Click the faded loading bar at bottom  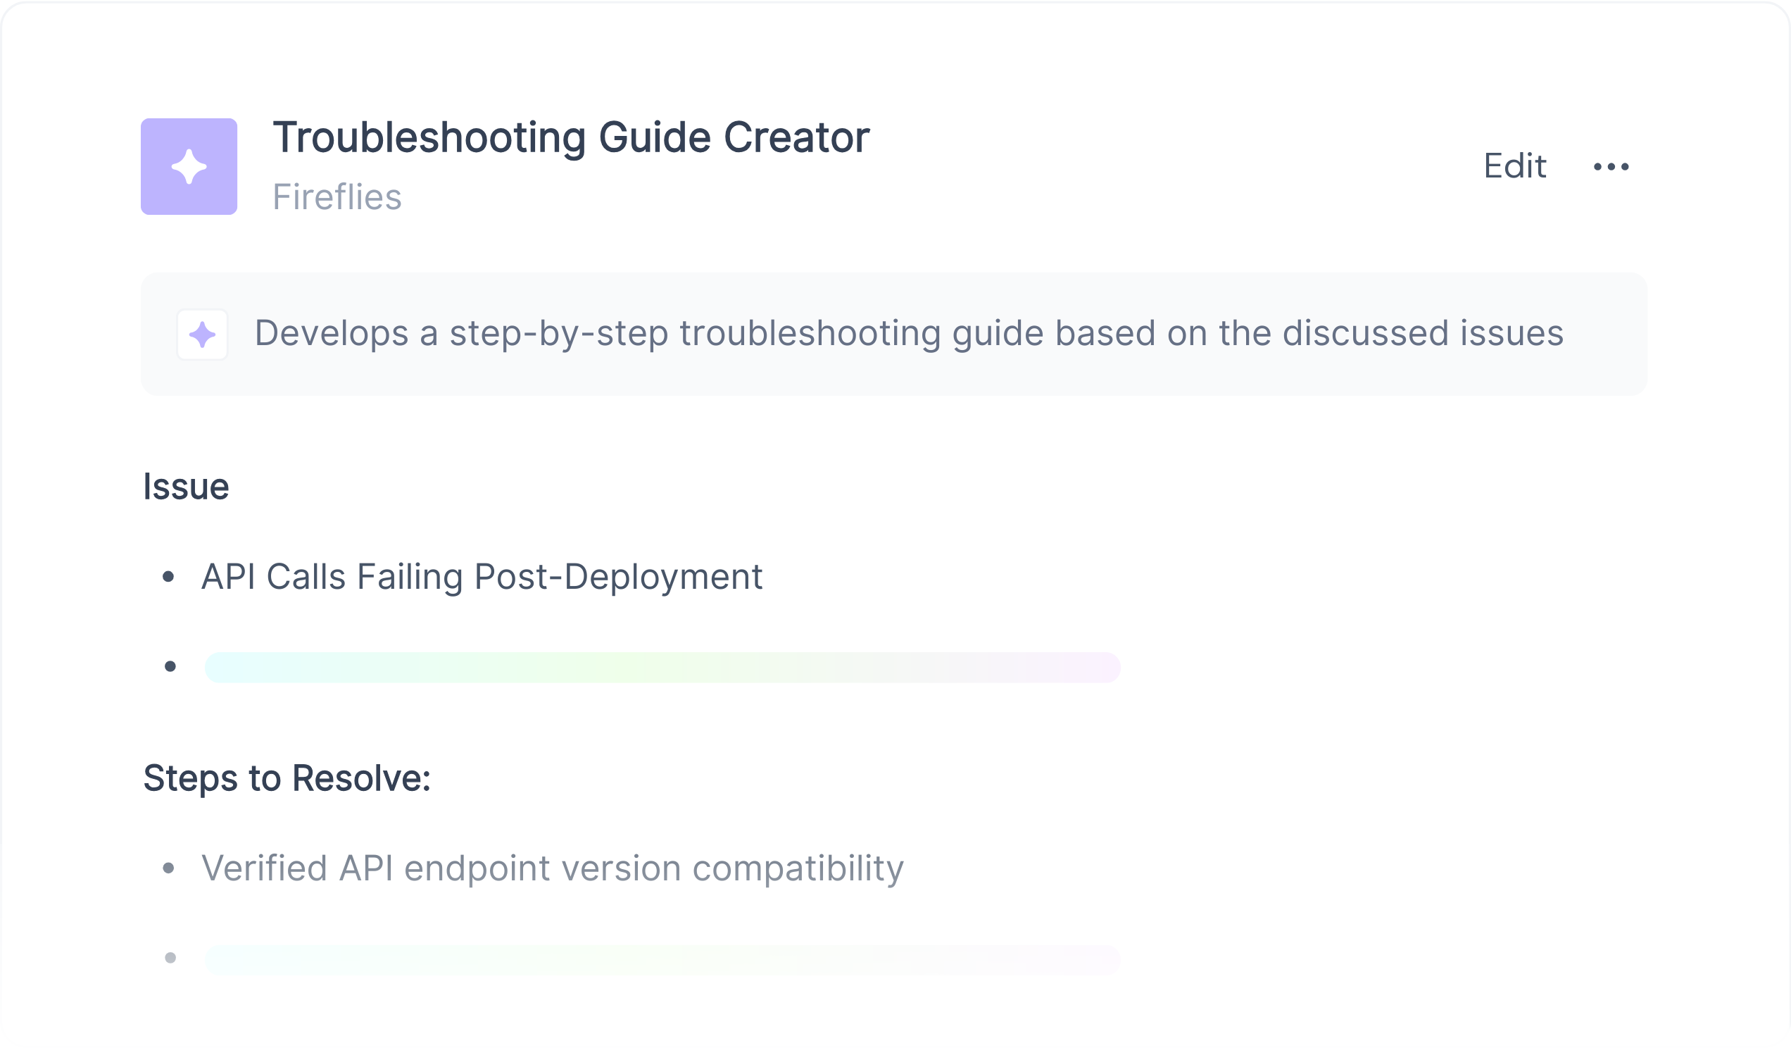pos(662,959)
